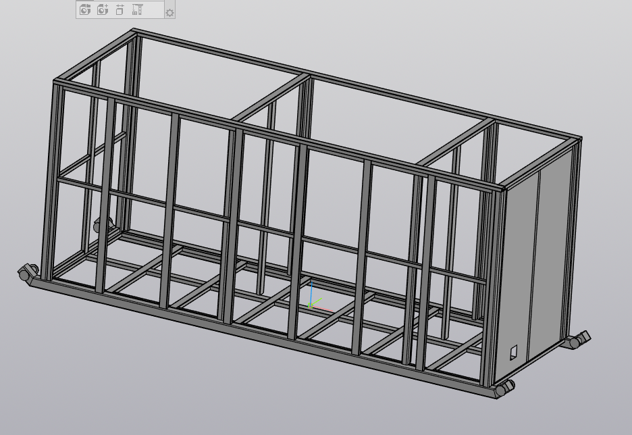The image size is (632, 435).
Task: Click the red X axis of the origin
Action: 323,309
